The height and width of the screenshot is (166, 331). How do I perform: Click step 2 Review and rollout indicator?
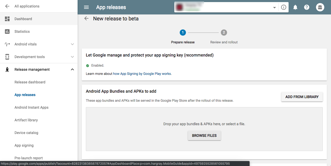click(x=224, y=33)
